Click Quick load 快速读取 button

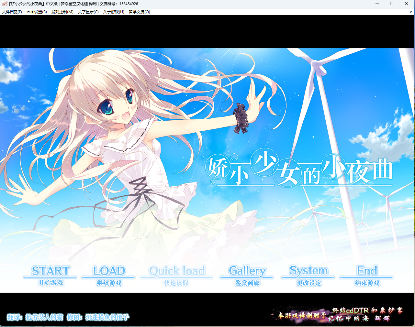176,276
